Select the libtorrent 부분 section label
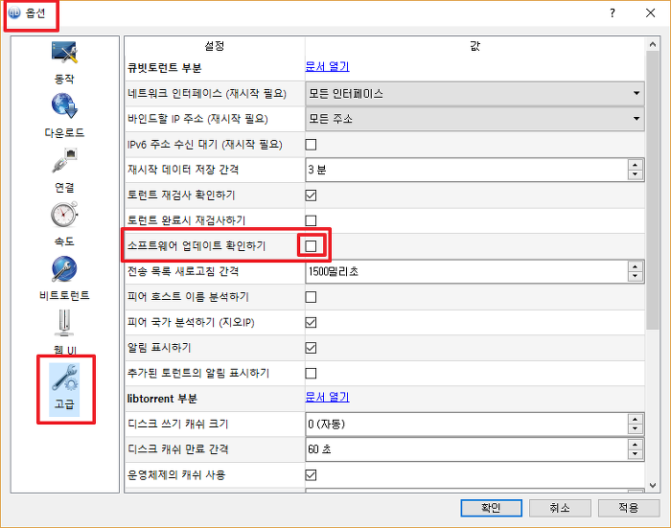671x528 pixels. [x=162, y=399]
